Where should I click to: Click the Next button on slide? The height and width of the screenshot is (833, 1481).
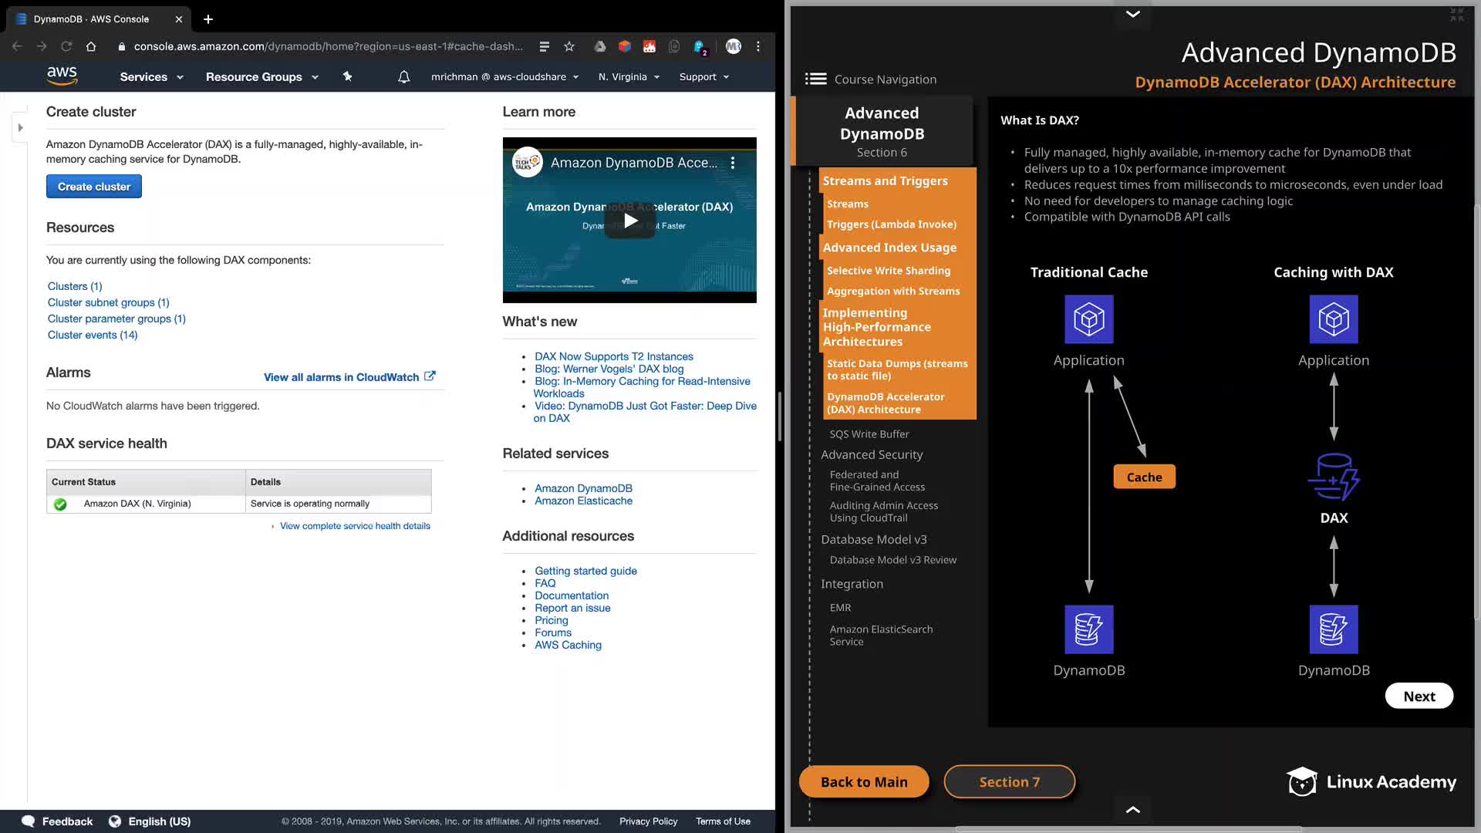tap(1419, 696)
